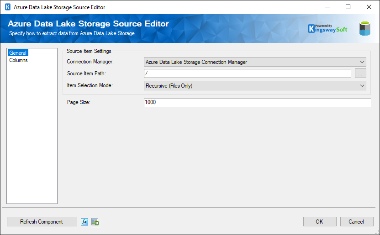The width and height of the screenshot is (380, 235).
Task: Browse for source item path with ellipsis button
Action: coord(360,73)
